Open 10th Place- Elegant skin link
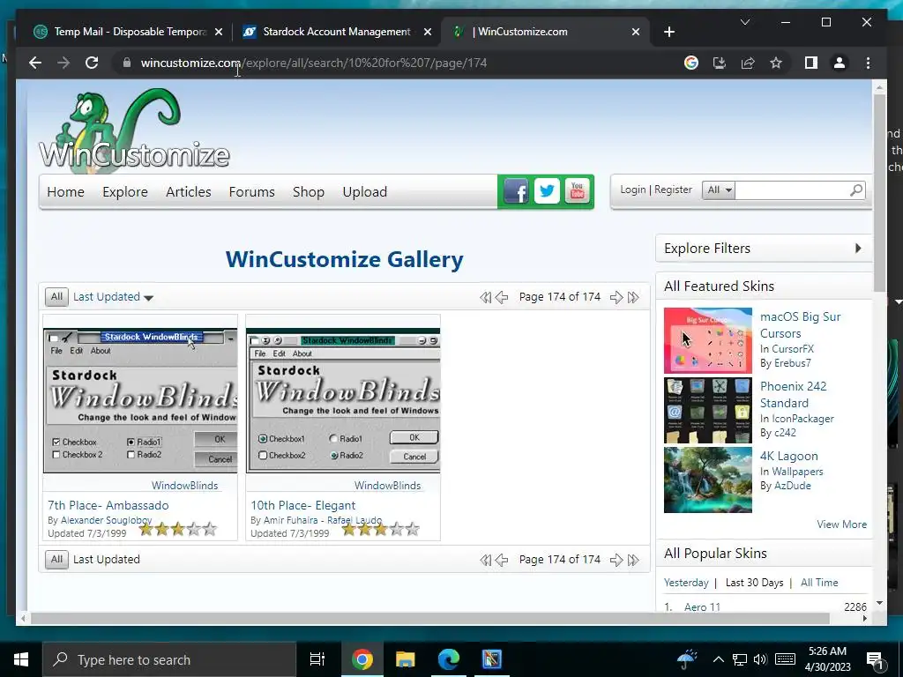 point(303,505)
